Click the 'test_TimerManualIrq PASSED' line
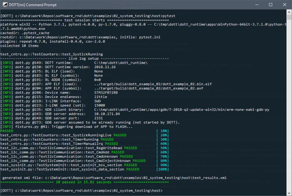This screenshot has height=196, width=292. pyautogui.click(x=59, y=144)
